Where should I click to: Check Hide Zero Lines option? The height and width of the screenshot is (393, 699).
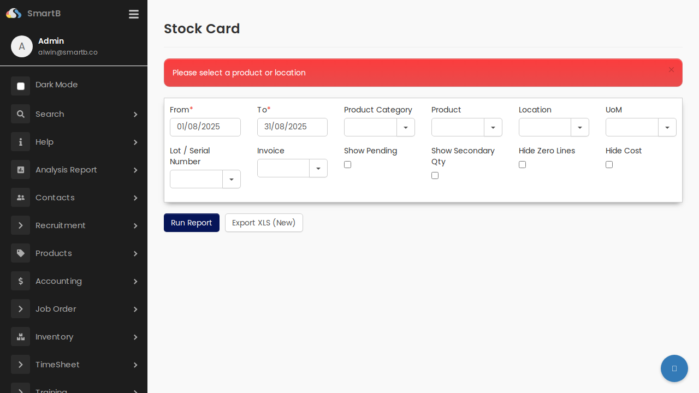tap(522, 164)
